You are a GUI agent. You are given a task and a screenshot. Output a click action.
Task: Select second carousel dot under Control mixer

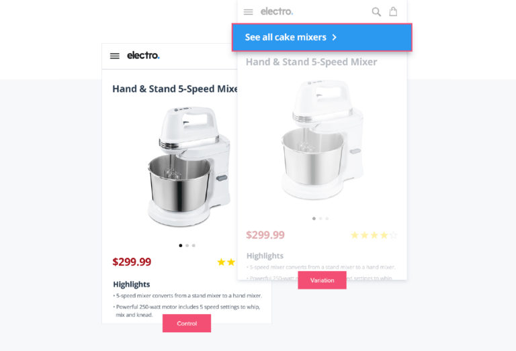point(187,246)
